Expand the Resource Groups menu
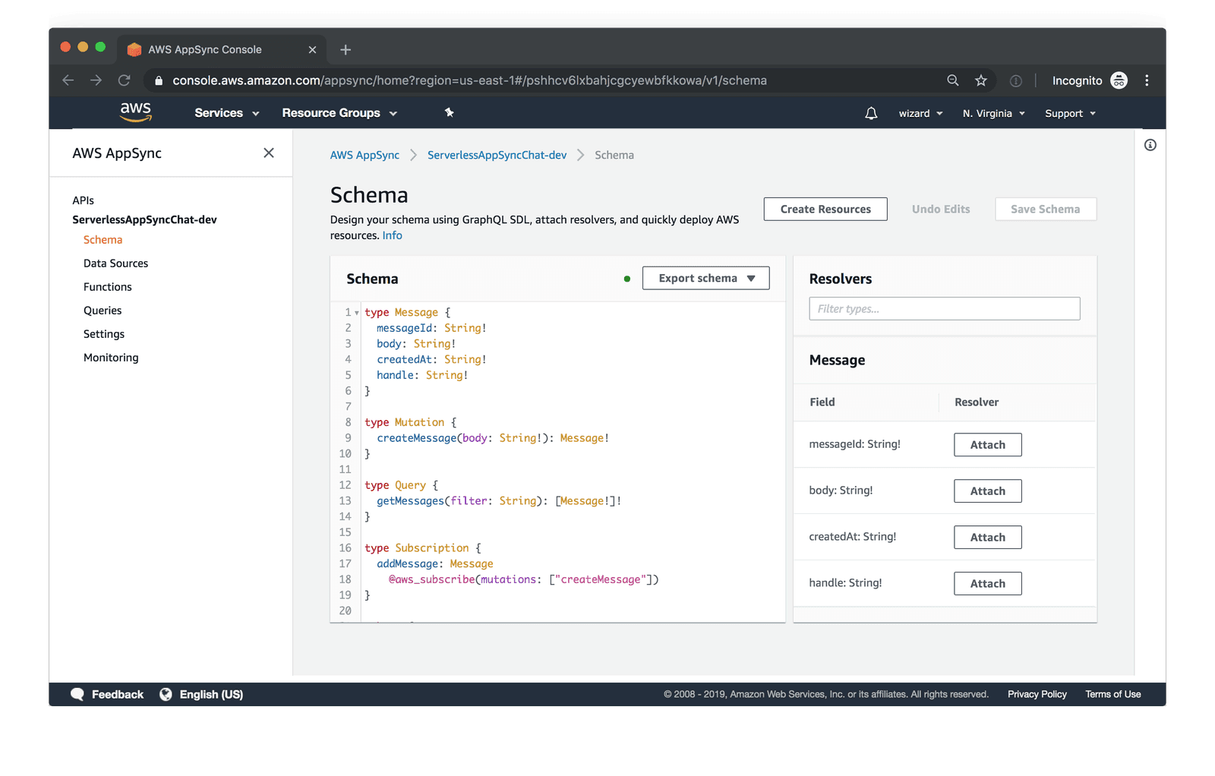 pos(339,113)
